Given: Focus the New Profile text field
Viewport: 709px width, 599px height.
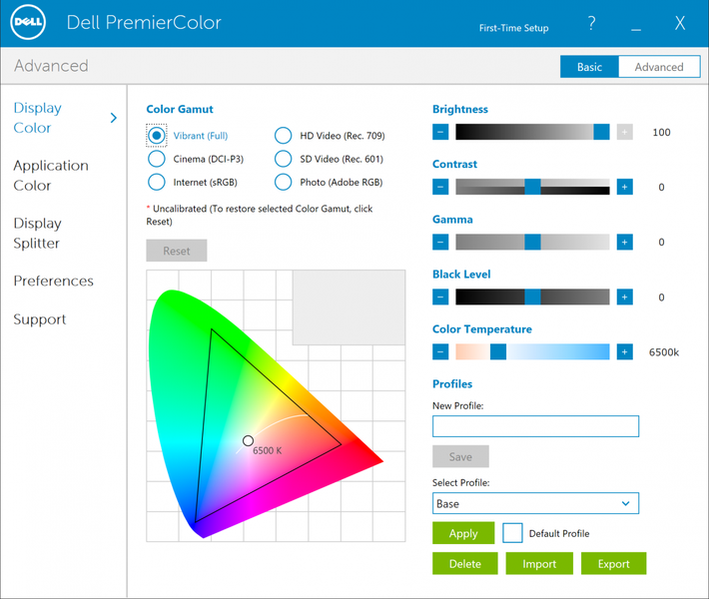Looking at the screenshot, I should point(535,426).
